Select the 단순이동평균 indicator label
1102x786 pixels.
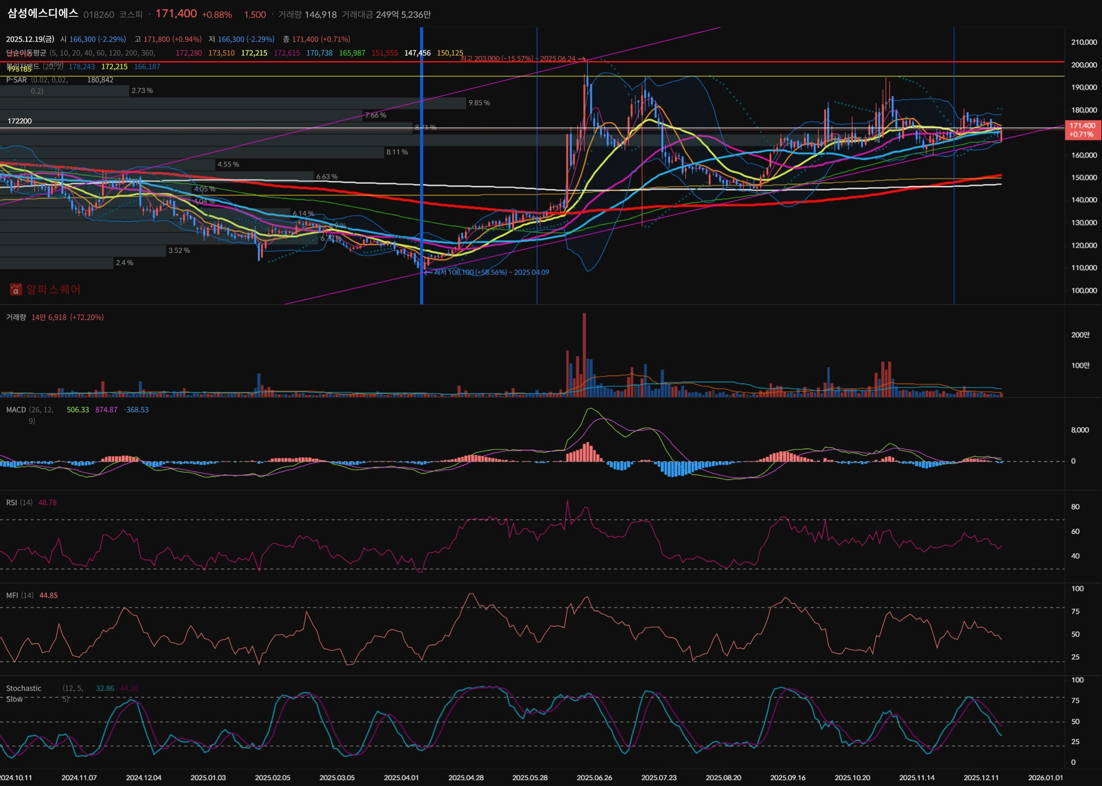pos(26,53)
